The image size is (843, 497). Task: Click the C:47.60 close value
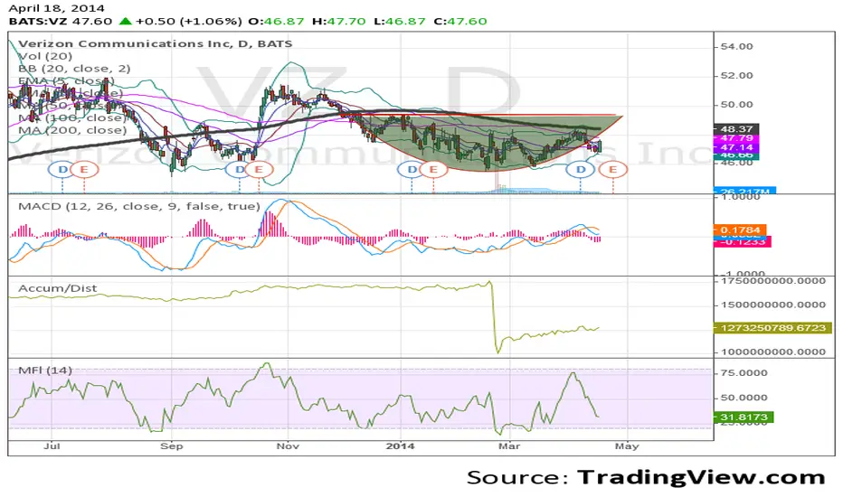pyautogui.click(x=460, y=22)
